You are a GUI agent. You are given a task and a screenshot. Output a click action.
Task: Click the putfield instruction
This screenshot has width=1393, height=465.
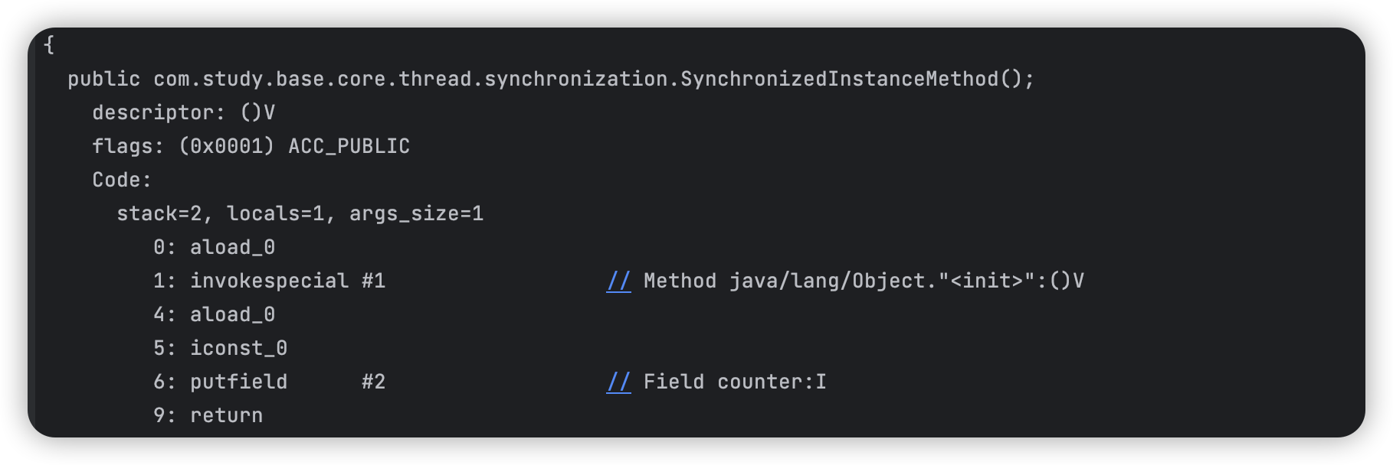click(x=238, y=382)
